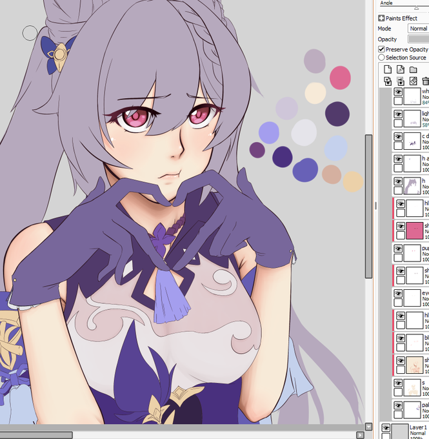The height and width of the screenshot is (439, 429).
Task: Adjust the layer Opacity slider
Action: (419, 39)
